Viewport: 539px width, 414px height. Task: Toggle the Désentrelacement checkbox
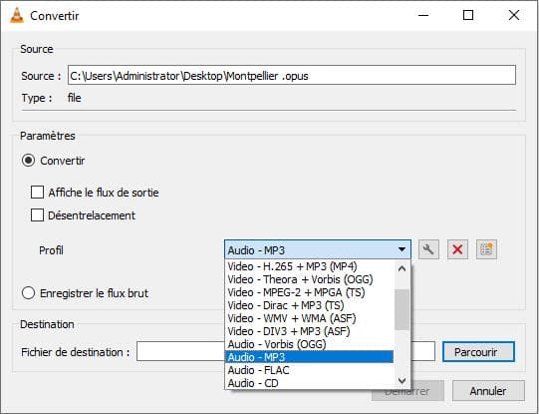37,215
